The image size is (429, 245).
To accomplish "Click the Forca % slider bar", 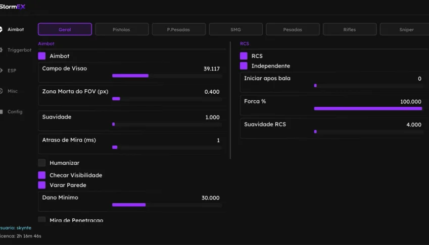I will pyautogui.click(x=368, y=108).
